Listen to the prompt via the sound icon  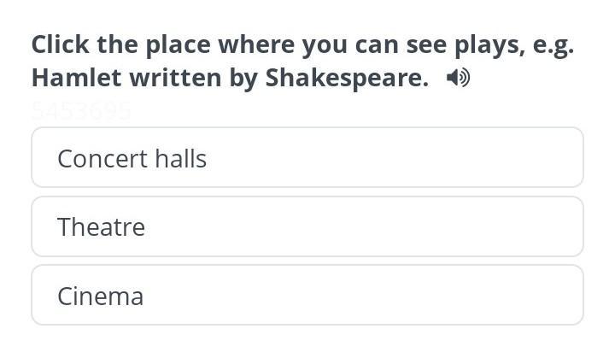[458, 77]
